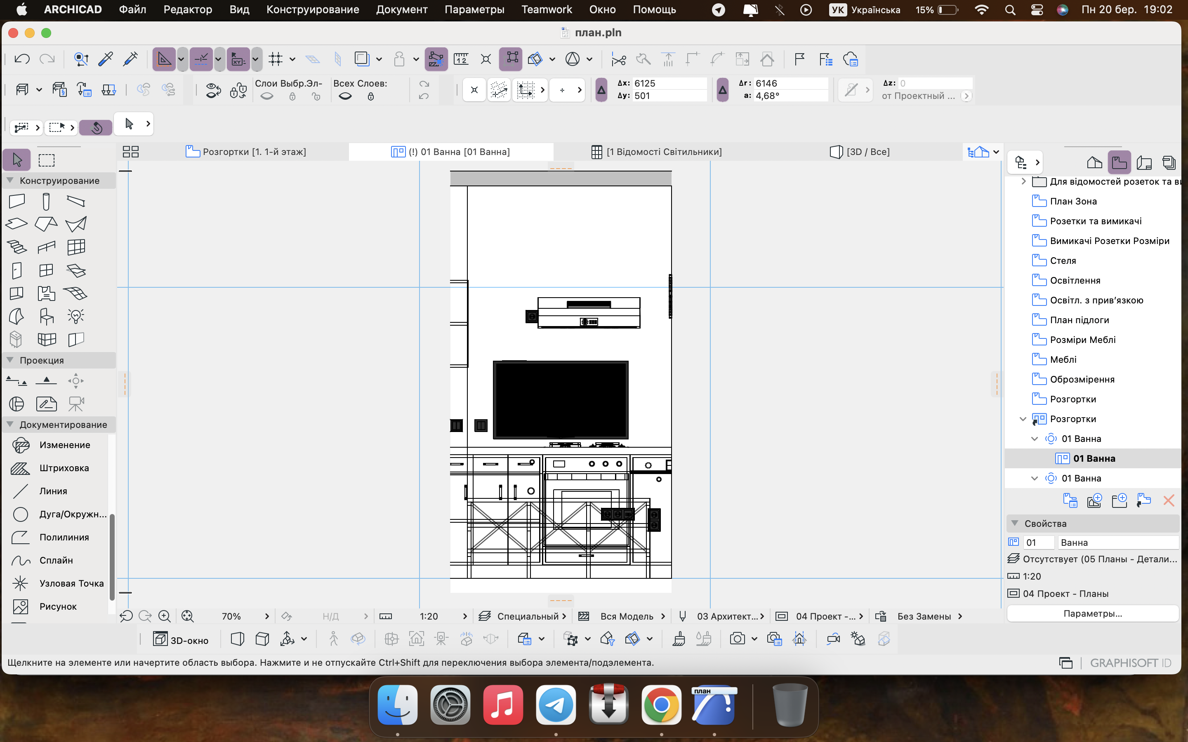Image resolution: width=1188 pixels, height=742 pixels.
Task: Open the Файл menu
Action: (132, 9)
